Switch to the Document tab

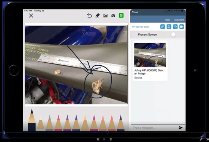coord(179,20)
